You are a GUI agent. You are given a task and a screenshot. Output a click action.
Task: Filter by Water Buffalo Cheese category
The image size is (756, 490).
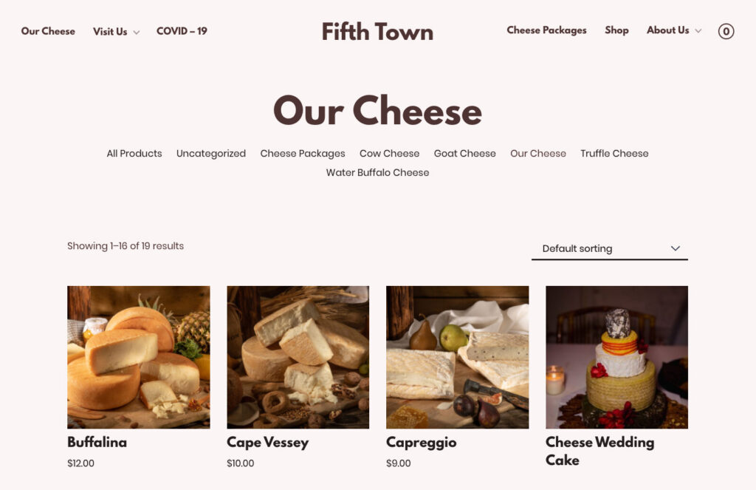pos(377,172)
